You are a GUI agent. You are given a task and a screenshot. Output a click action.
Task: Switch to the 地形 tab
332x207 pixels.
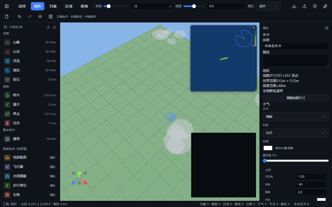[38, 6]
